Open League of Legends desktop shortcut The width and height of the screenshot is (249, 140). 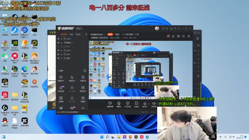click(15, 71)
